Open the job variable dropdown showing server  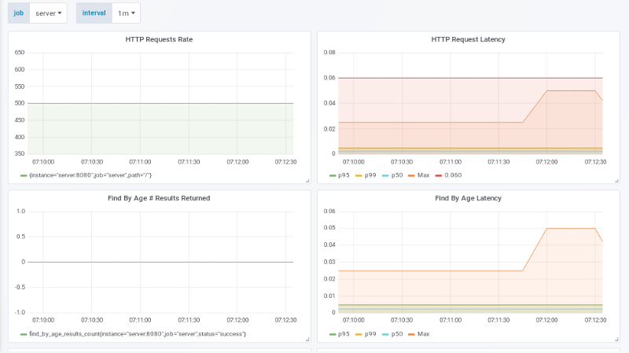[x=48, y=13]
